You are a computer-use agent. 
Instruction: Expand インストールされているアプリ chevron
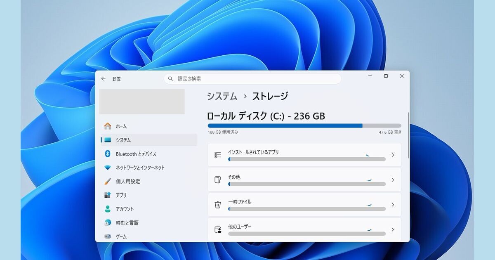click(x=393, y=155)
